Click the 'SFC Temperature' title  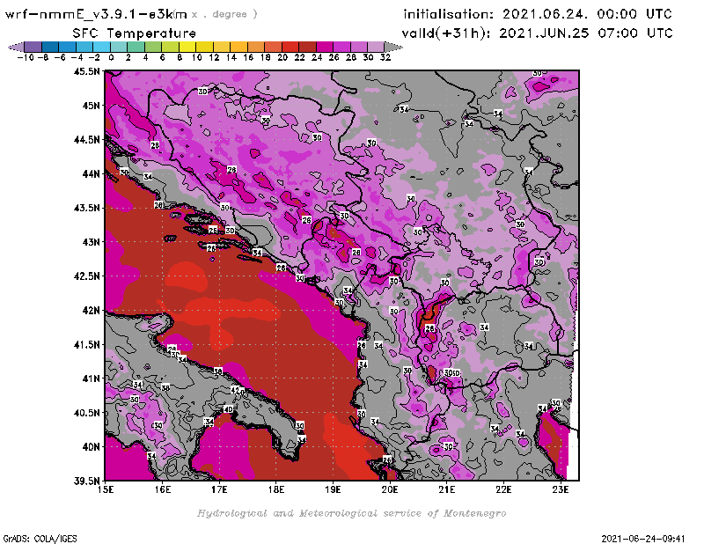point(134,33)
